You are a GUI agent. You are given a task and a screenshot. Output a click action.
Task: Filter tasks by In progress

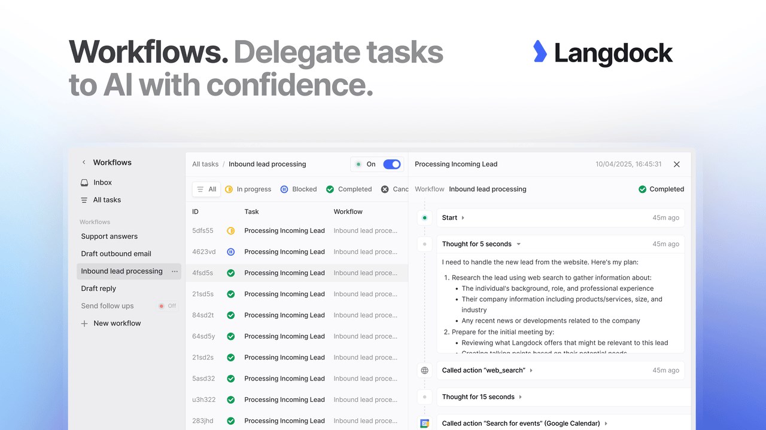point(248,189)
